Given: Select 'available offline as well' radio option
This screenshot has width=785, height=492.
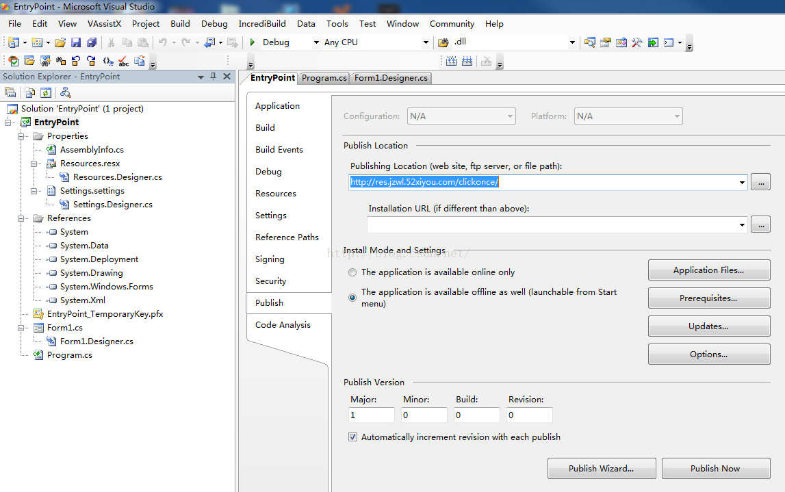Looking at the screenshot, I should point(352,297).
